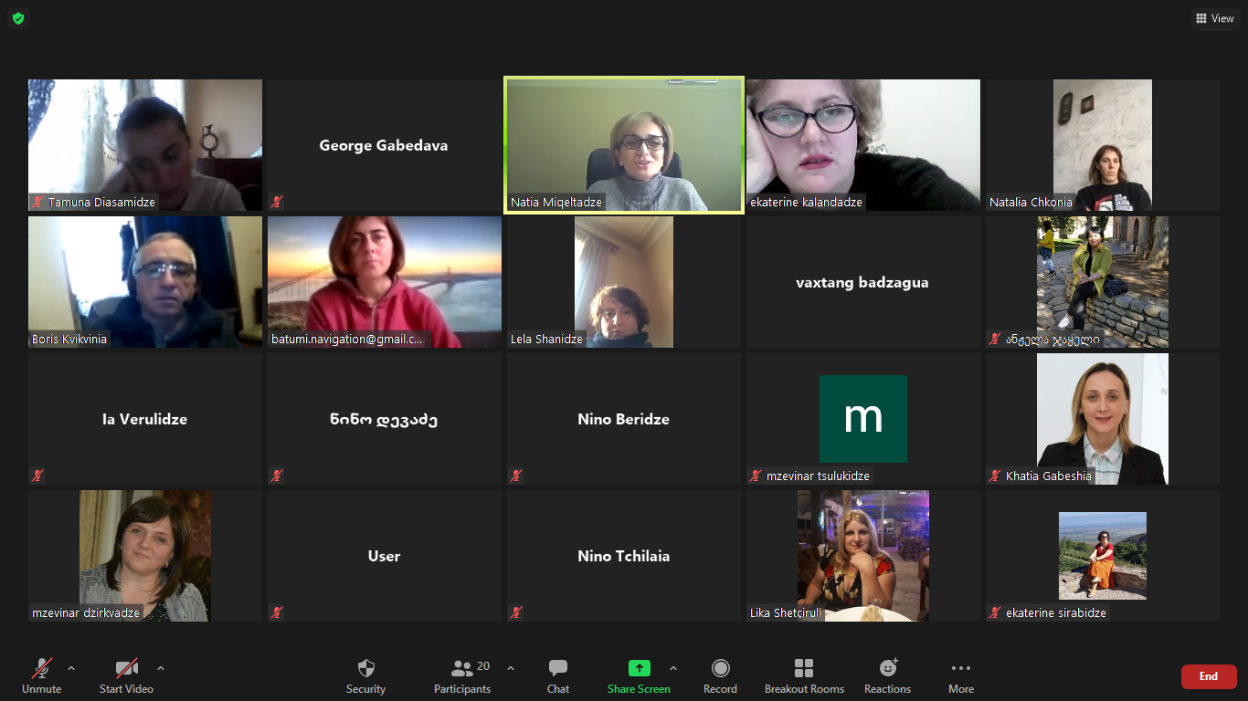The height and width of the screenshot is (701, 1248).
Task: Click muted mic icon on Nino Tchilaia tile
Action: pyautogui.click(x=516, y=612)
